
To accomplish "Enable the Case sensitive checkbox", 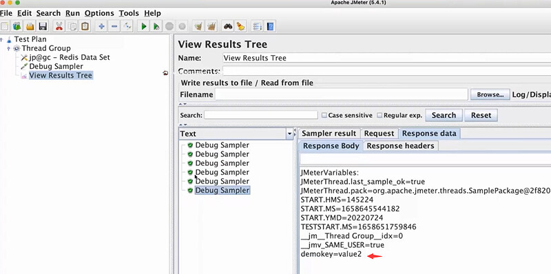I will (324, 115).
